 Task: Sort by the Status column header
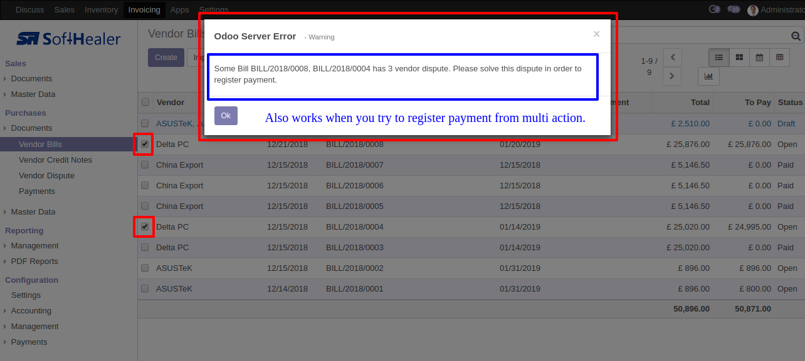[x=790, y=103]
